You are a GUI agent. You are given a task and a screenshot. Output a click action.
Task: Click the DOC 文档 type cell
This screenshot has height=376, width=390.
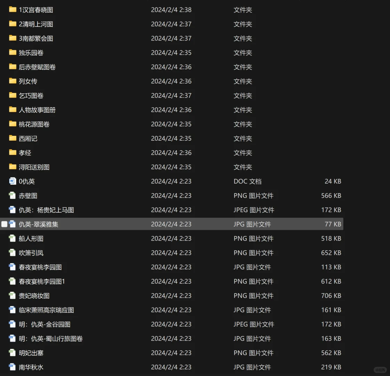pyautogui.click(x=247, y=181)
